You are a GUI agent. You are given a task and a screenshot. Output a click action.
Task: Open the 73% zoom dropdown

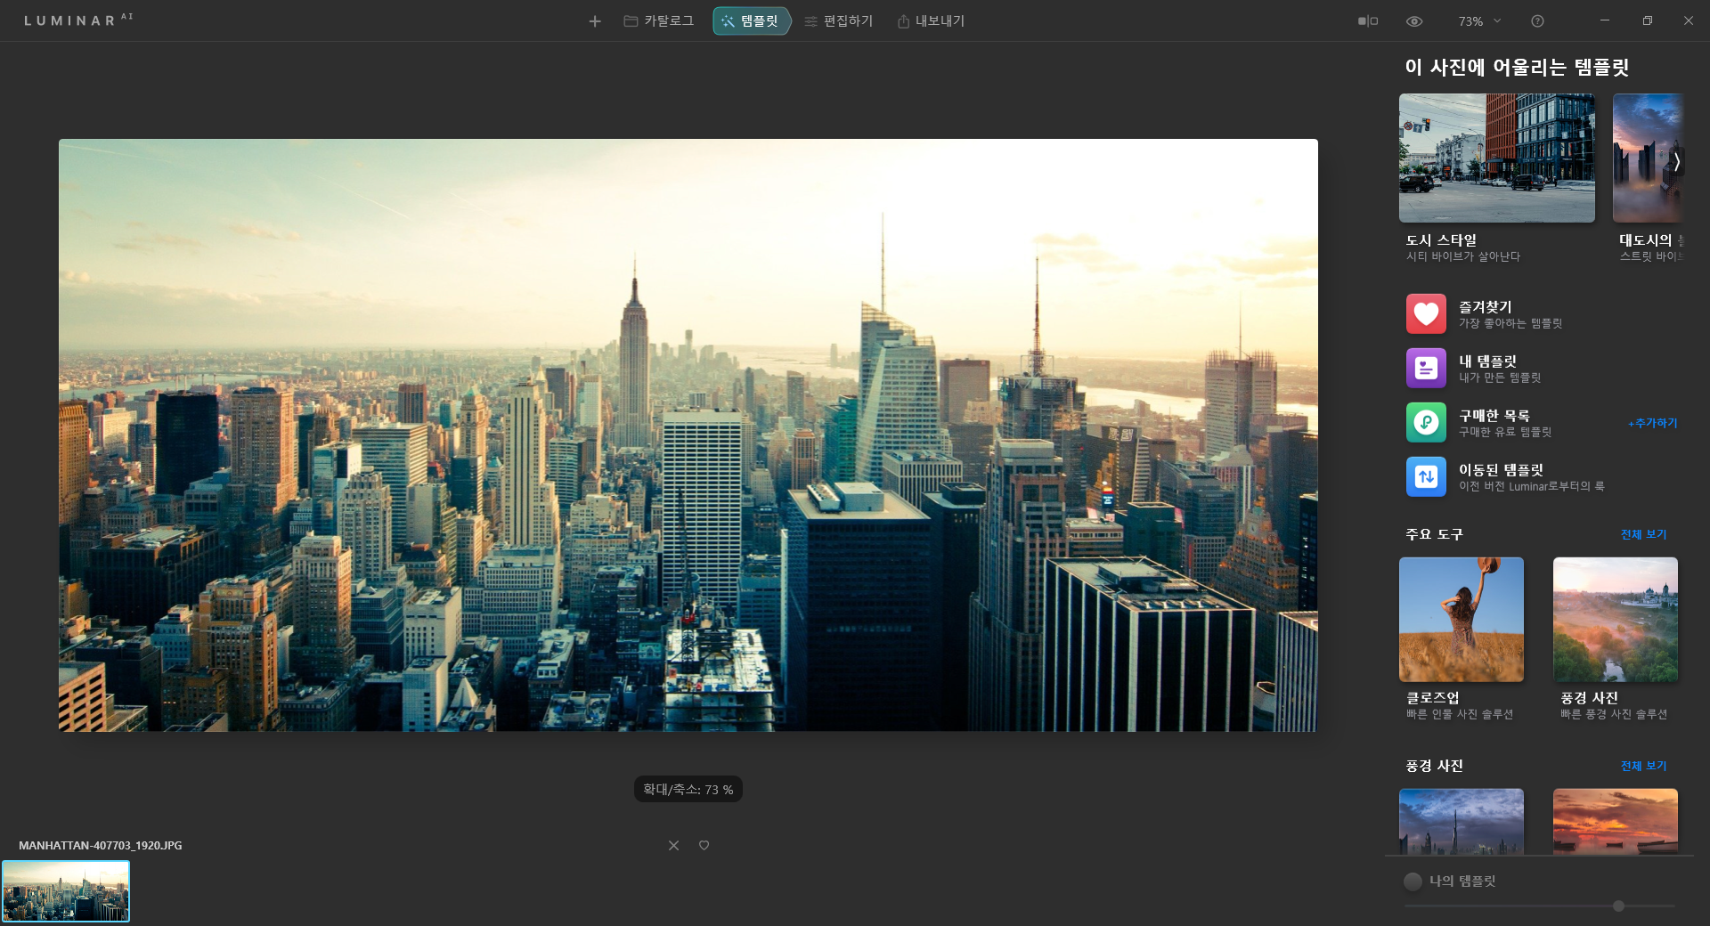[x=1479, y=21]
